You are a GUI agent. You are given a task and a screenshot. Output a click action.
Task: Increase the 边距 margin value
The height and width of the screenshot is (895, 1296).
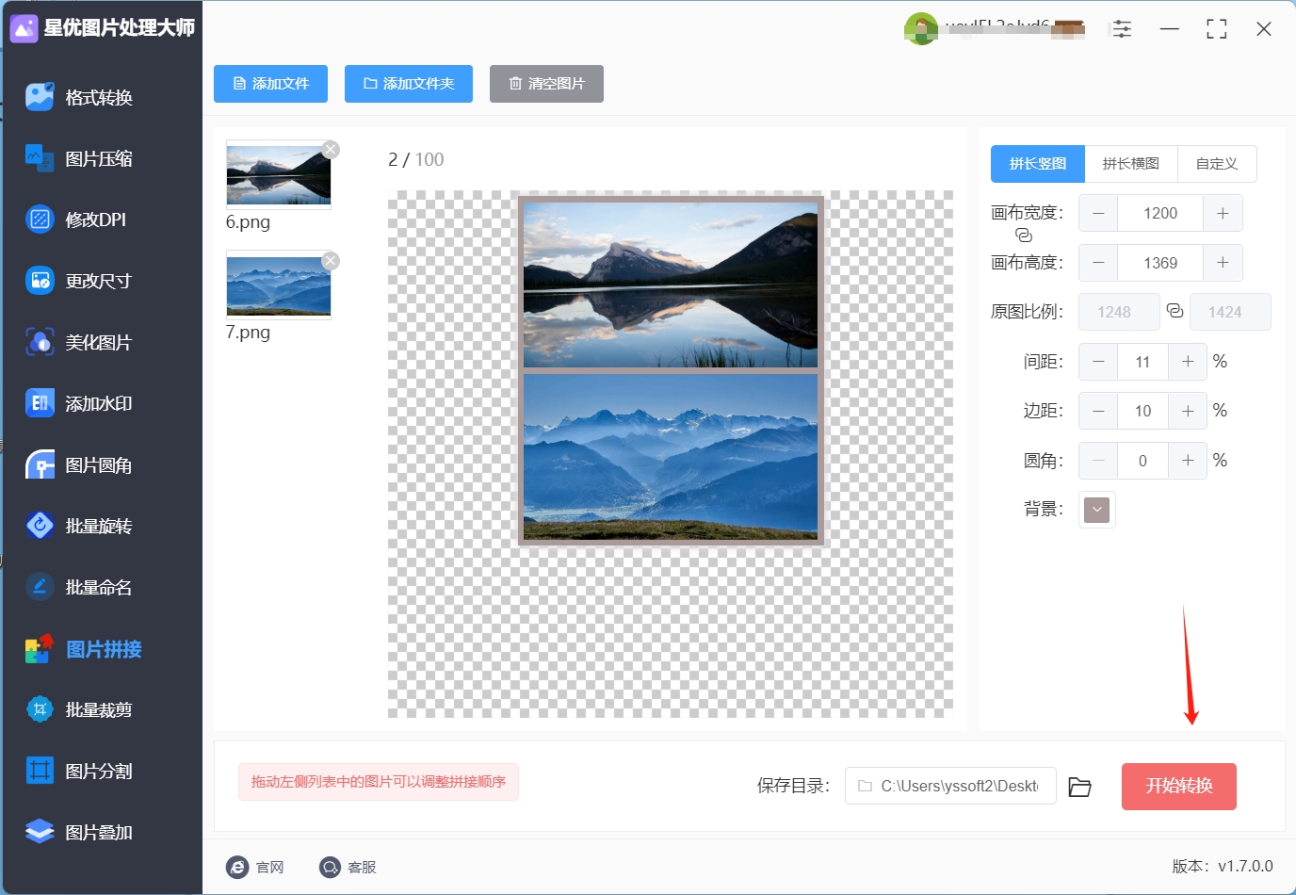coord(1188,411)
